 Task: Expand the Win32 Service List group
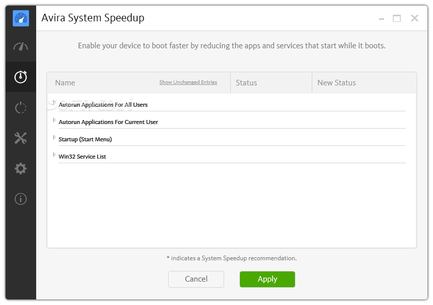click(54, 155)
